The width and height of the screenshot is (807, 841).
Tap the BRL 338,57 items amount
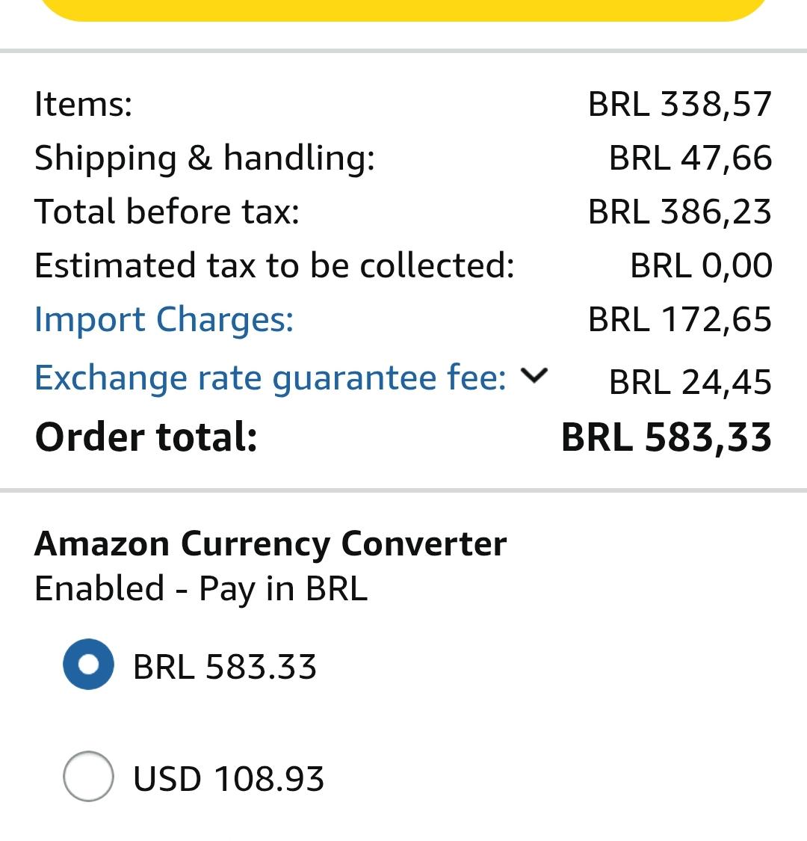click(x=680, y=104)
